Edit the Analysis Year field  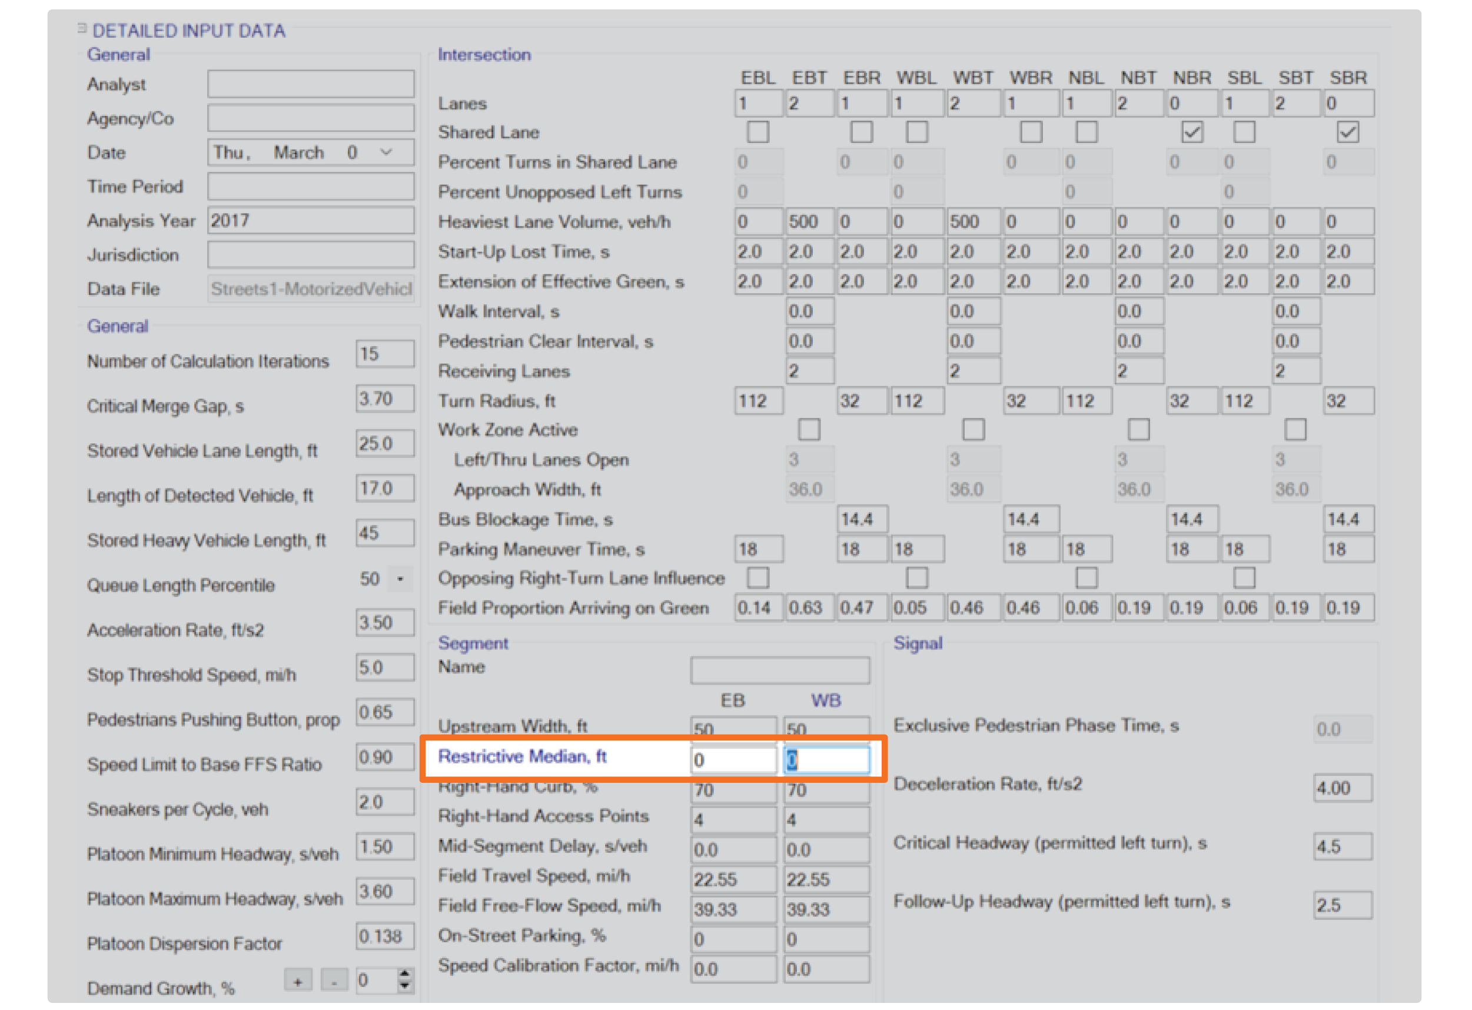coord(311,220)
